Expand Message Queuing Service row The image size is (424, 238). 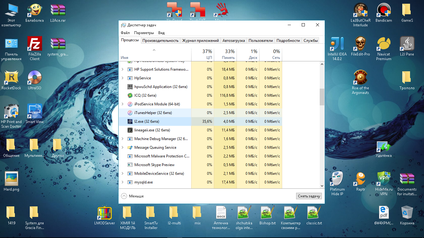122,148
